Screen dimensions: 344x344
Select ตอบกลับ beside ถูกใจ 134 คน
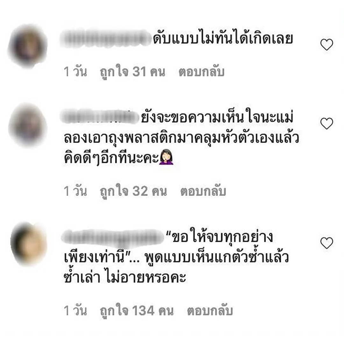(x=210, y=311)
